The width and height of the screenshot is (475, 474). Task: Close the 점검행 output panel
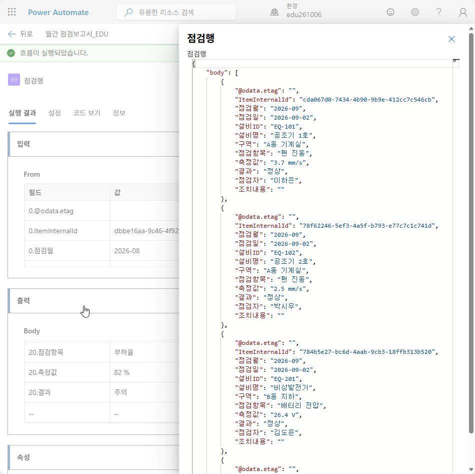[x=451, y=39]
